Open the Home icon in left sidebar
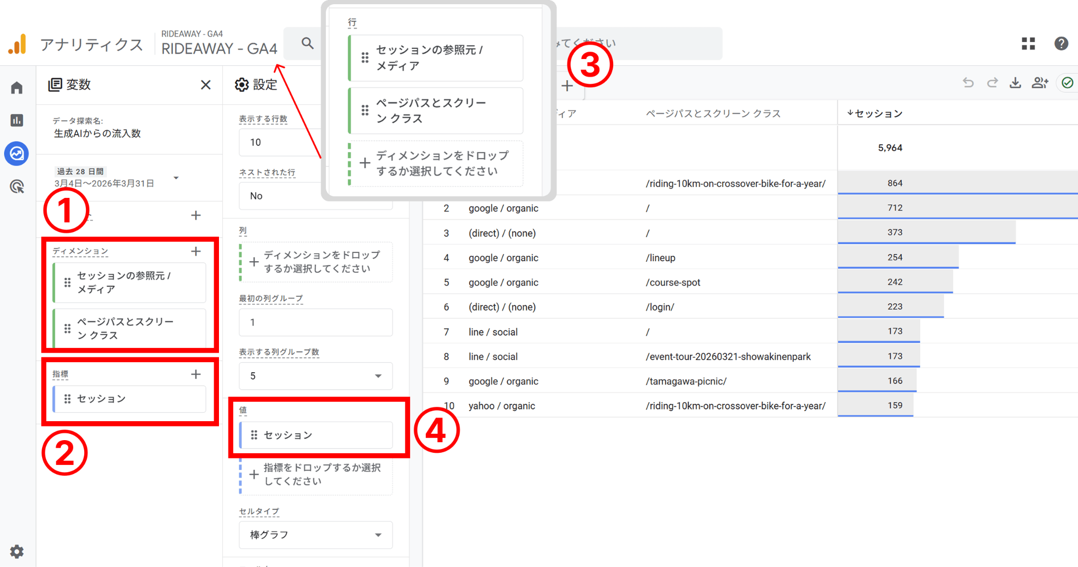The width and height of the screenshot is (1078, 567). click(17, 87)
